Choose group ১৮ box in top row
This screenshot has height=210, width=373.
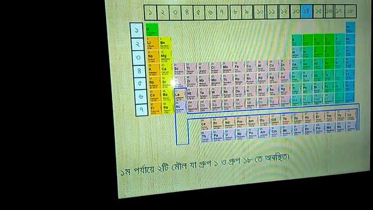click(x=350, y=11)
